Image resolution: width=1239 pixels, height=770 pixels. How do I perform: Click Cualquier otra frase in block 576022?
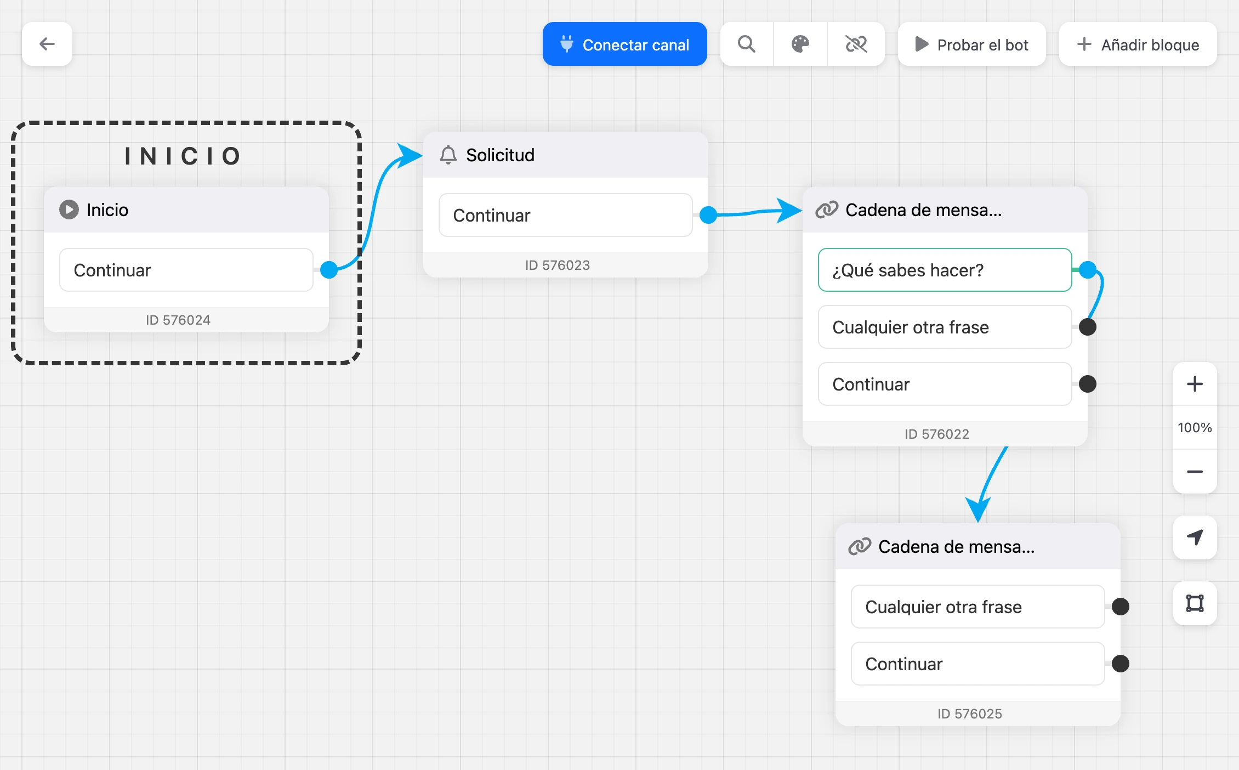coord(945,327)
